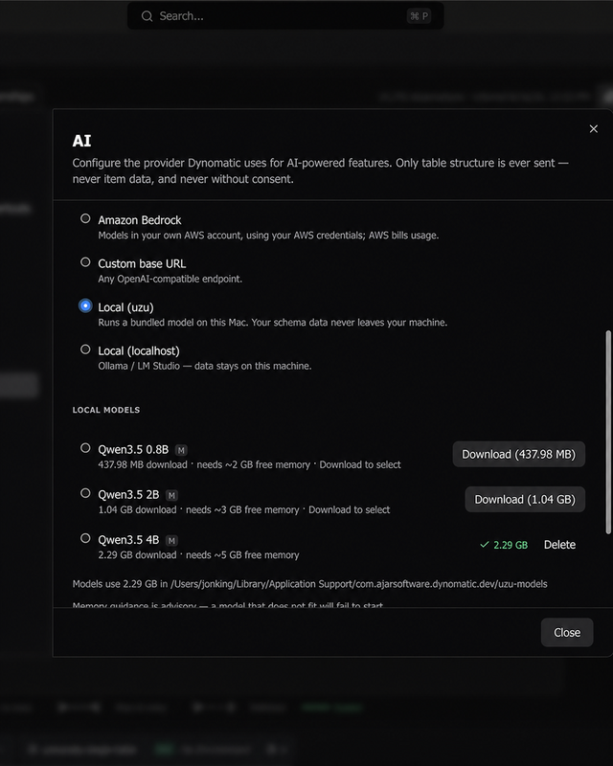
Task: Click the Search field at the top
Action: click(285, 16)
